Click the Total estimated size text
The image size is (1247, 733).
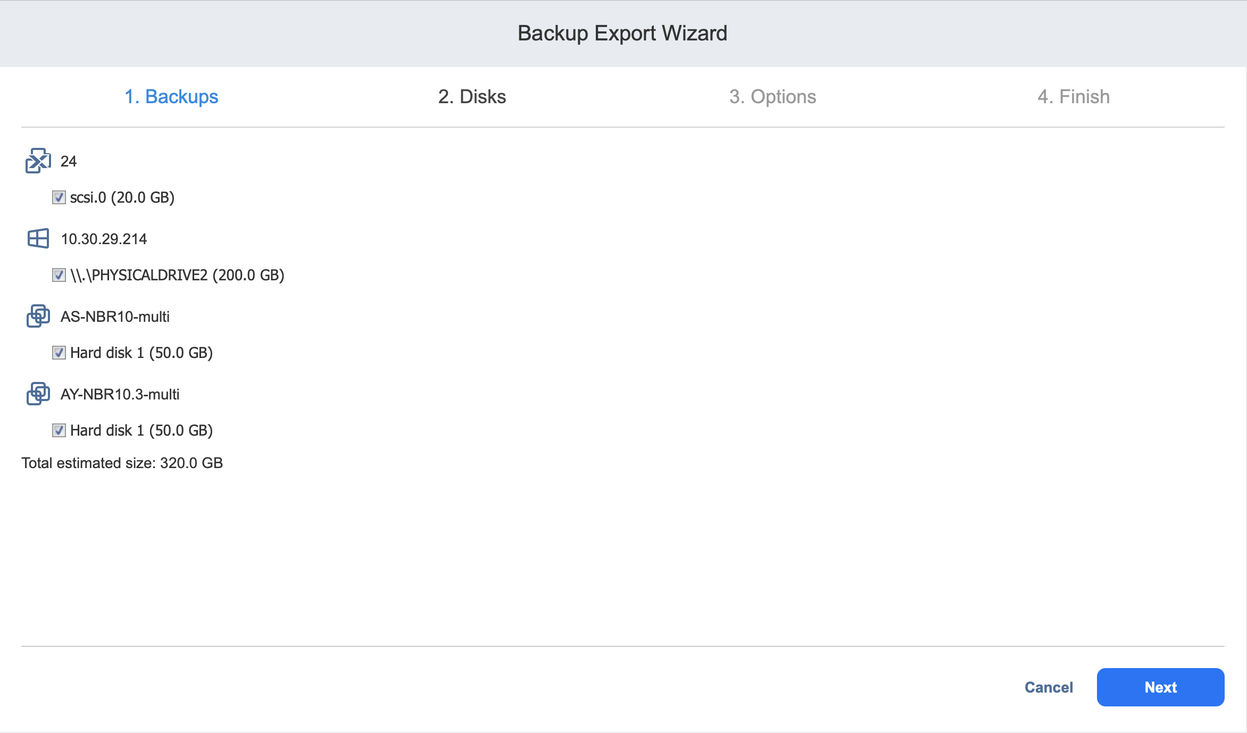pyautogui.click(x=122, y=463)
